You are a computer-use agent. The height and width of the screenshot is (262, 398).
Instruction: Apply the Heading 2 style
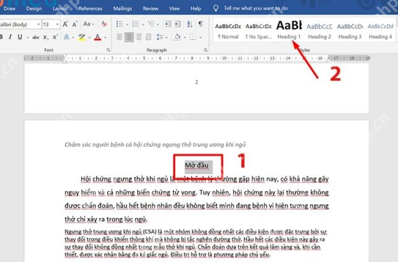[x=319, y=31]
